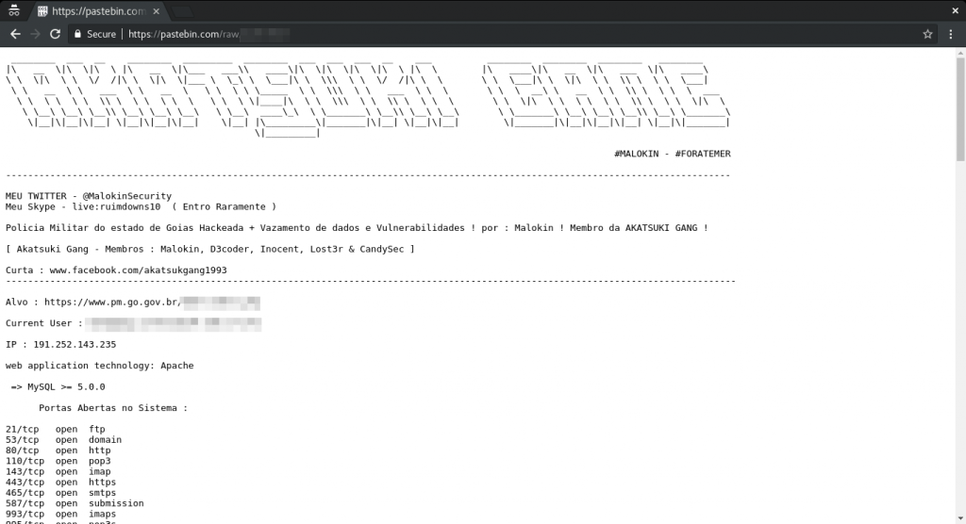Image resolution: width=966 pixels, height=524 pixels.
Task: Click scrollbar up arrow
Action: click(x=960, y=54)
